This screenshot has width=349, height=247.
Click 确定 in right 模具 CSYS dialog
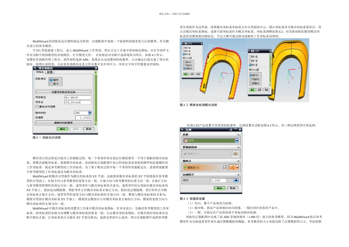pos(252,90)
